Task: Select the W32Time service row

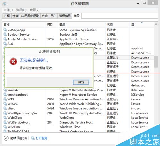Action: tap(78, 127)
